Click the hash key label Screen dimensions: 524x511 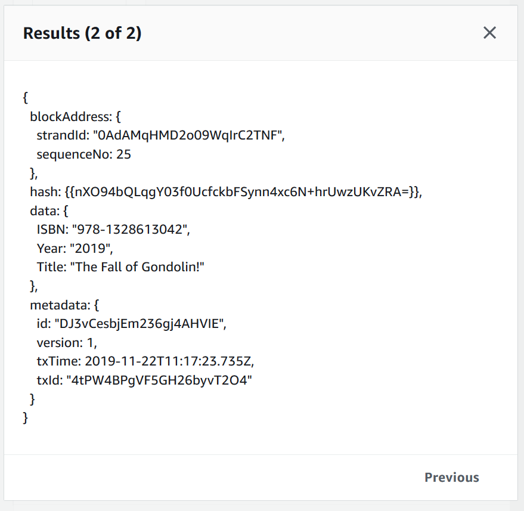click(x=43, y=192)
